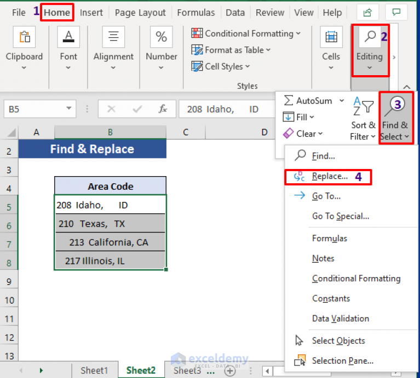Click the Select All corner triangle
Image resolution: width=420 pixels, height=378 pixels.
pyautogui.click(x=11, y=133)
